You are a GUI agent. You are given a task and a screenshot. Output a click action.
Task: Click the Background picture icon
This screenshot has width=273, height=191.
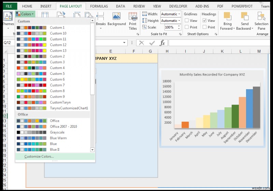(116, 16)
